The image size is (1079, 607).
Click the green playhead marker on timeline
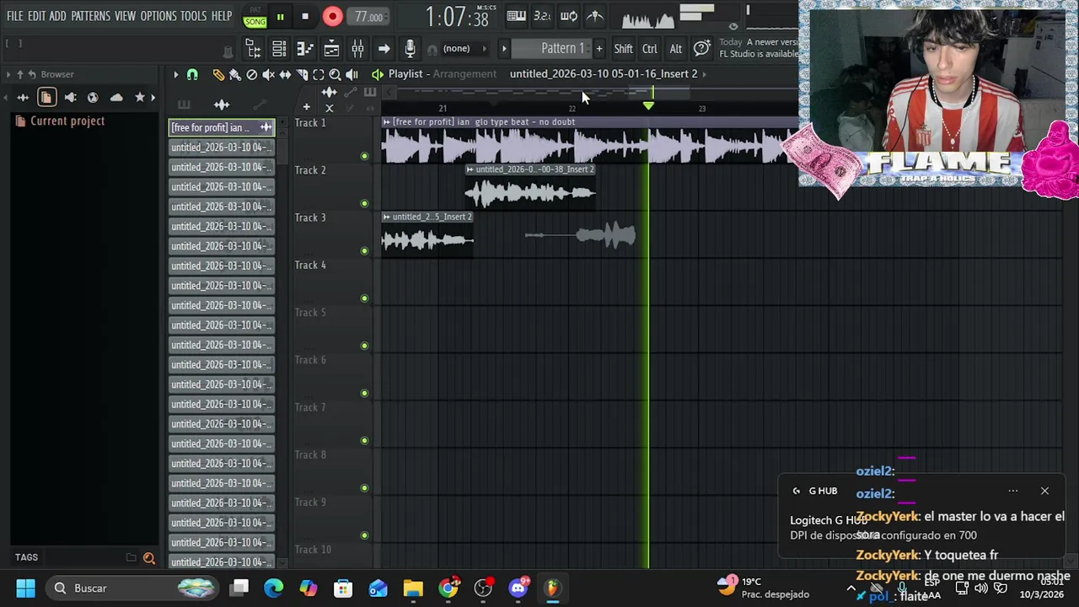[648, 105]
